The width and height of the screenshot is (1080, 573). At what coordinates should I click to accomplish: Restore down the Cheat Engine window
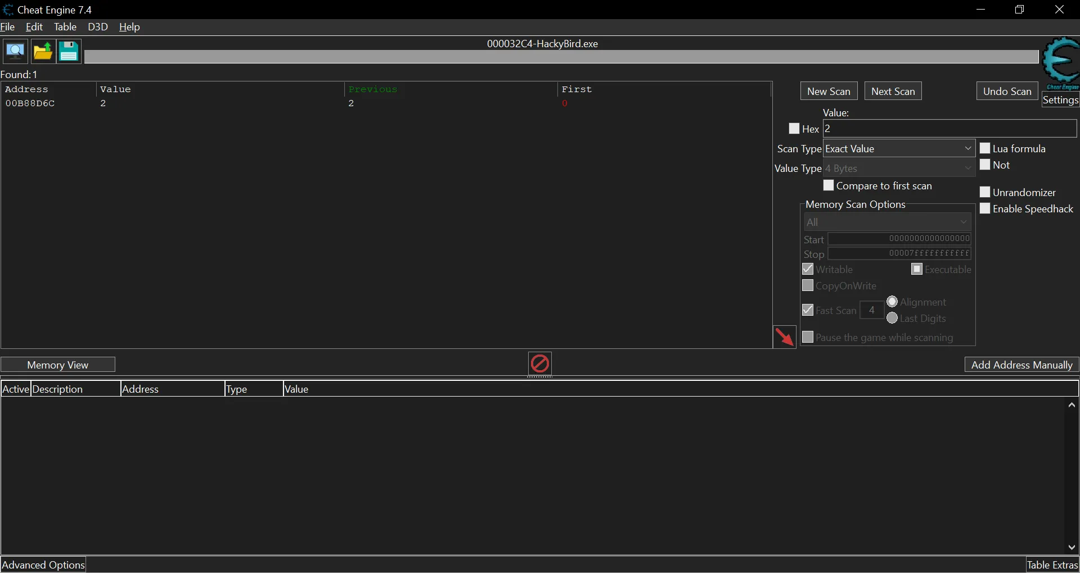[x=1019, y=10]
